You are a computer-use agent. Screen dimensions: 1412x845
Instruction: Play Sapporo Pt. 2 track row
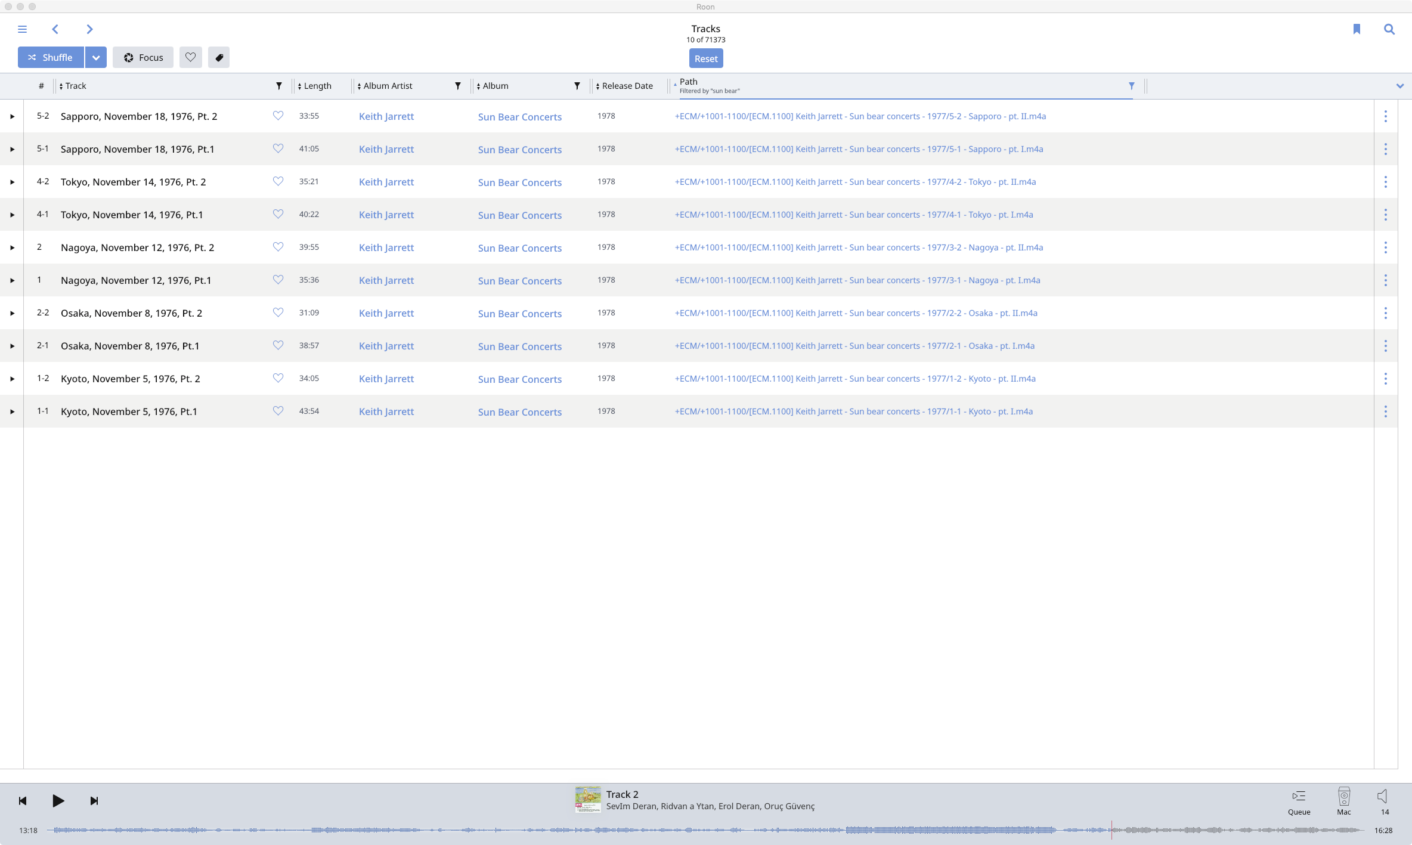click(x=12, y=116)
